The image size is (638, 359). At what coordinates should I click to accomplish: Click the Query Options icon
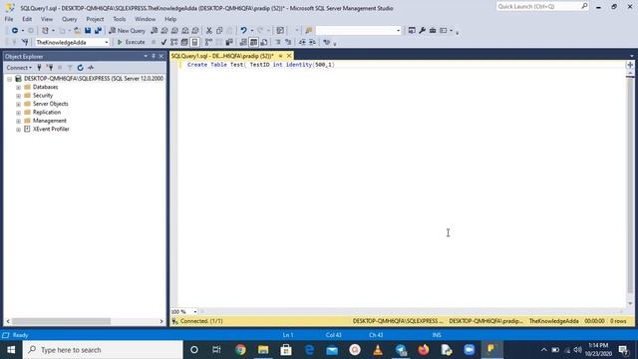point(184,42)
